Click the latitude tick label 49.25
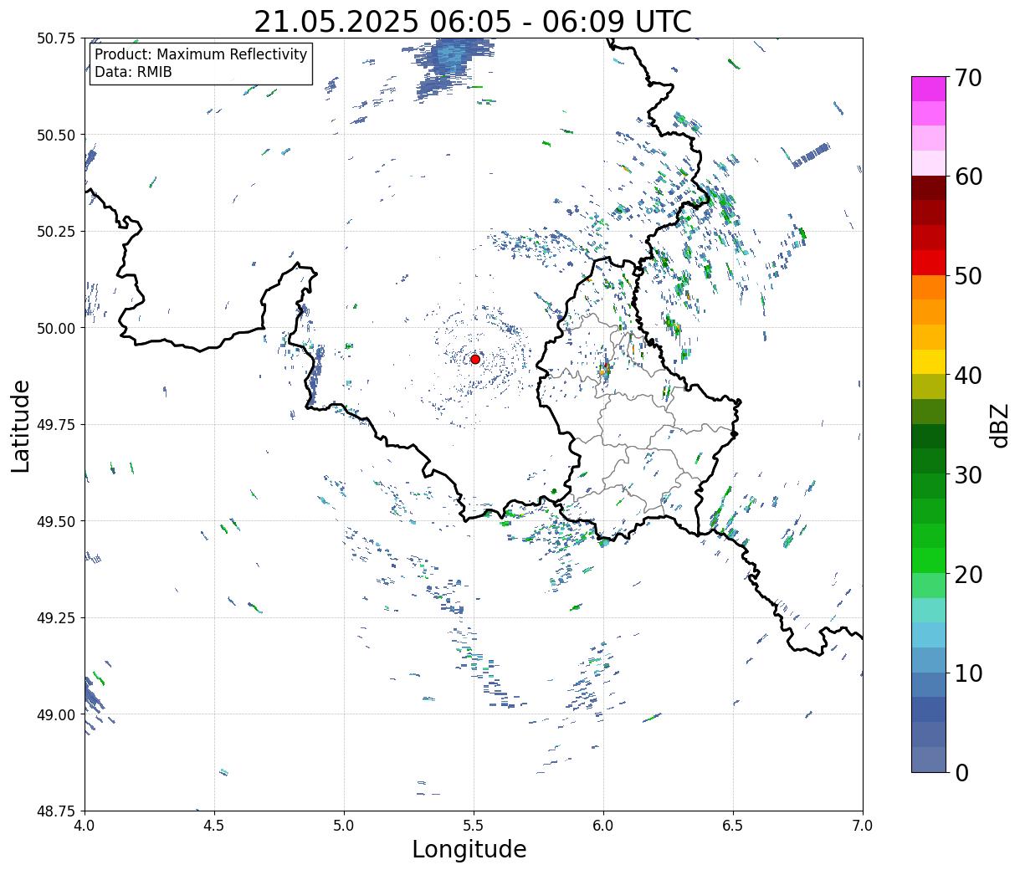Image resolution: width=1020 pixels, height=870 pixels. pyautogui.click(x=56, y=618)
